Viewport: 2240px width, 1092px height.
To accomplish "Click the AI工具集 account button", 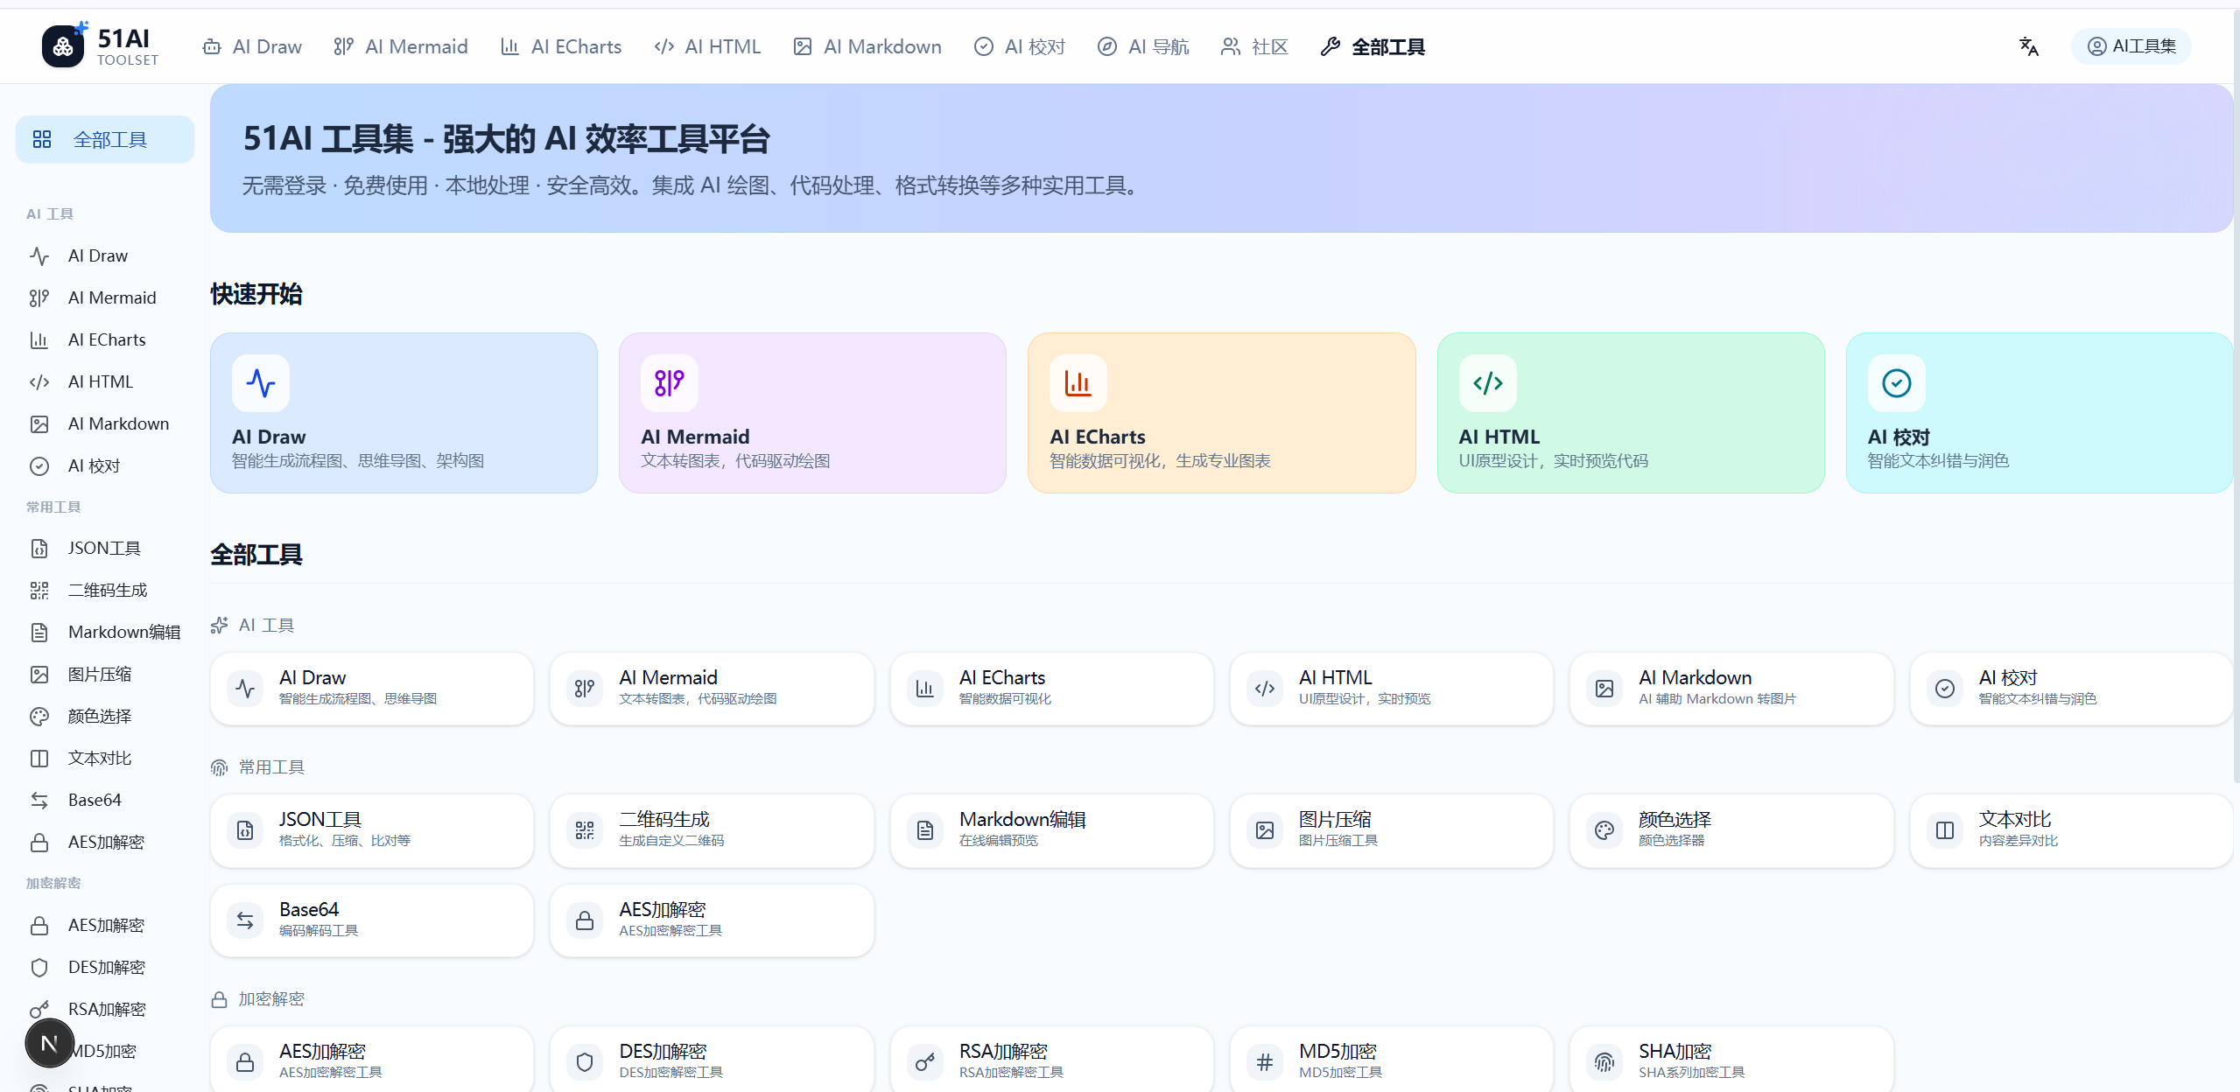I will pyautogui.click(x=2131, y=46).
